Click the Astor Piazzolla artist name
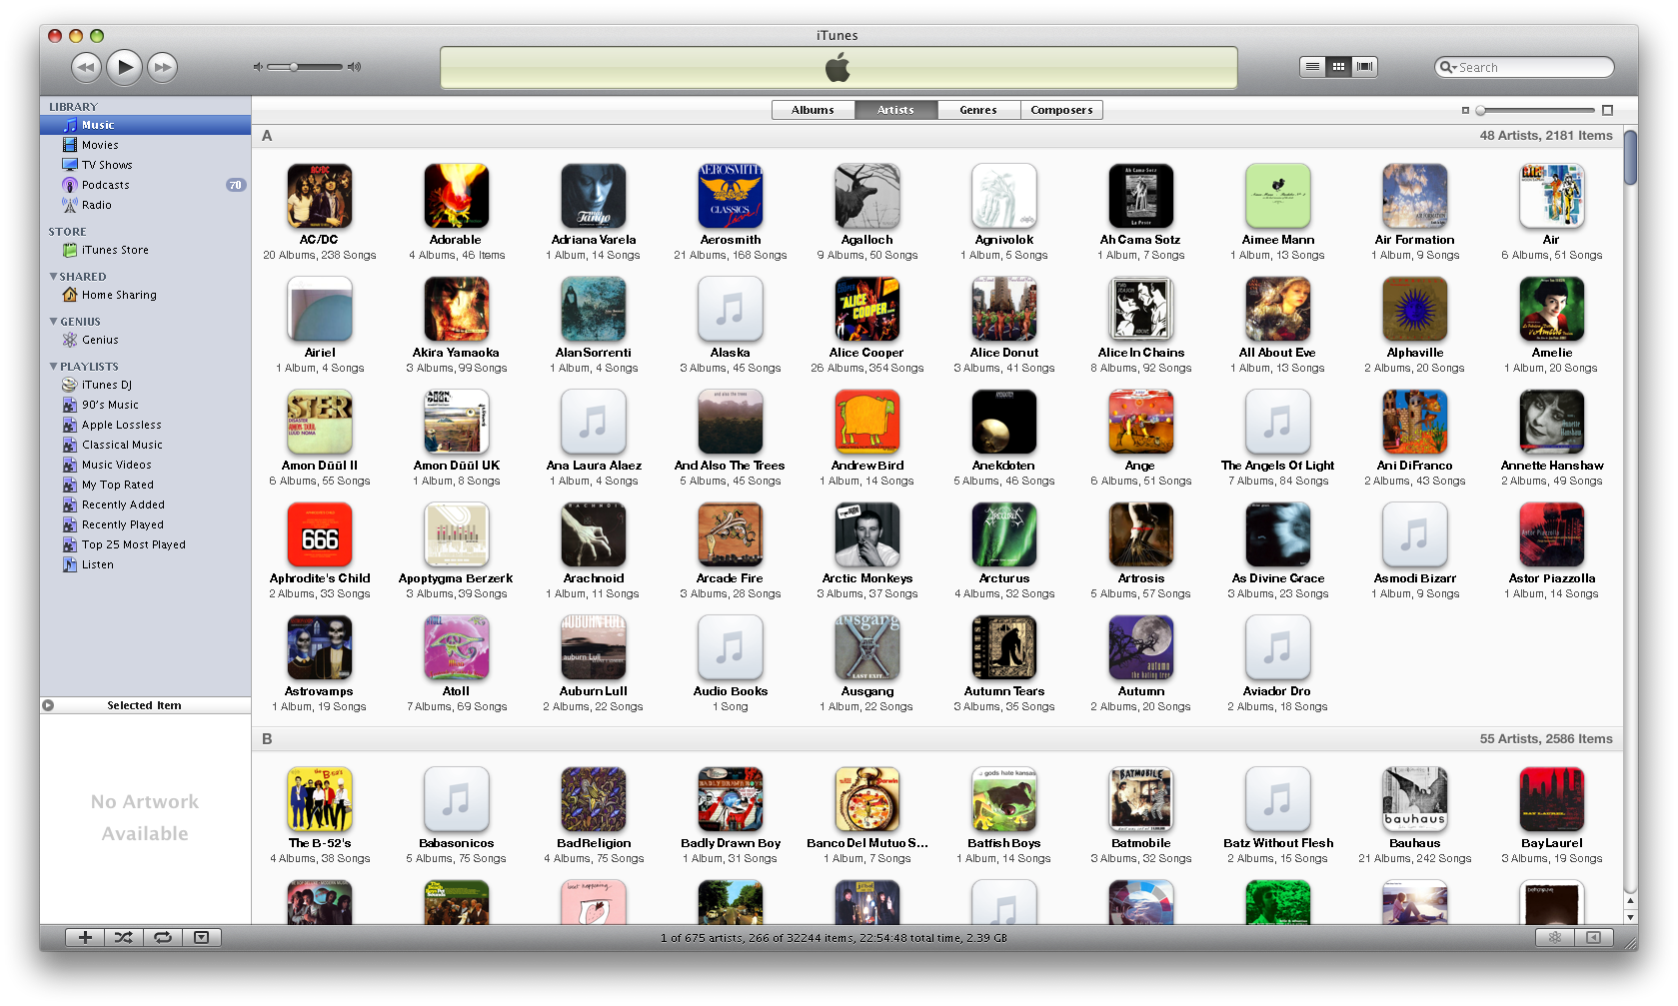1678x1006 pixels. 1552,578
